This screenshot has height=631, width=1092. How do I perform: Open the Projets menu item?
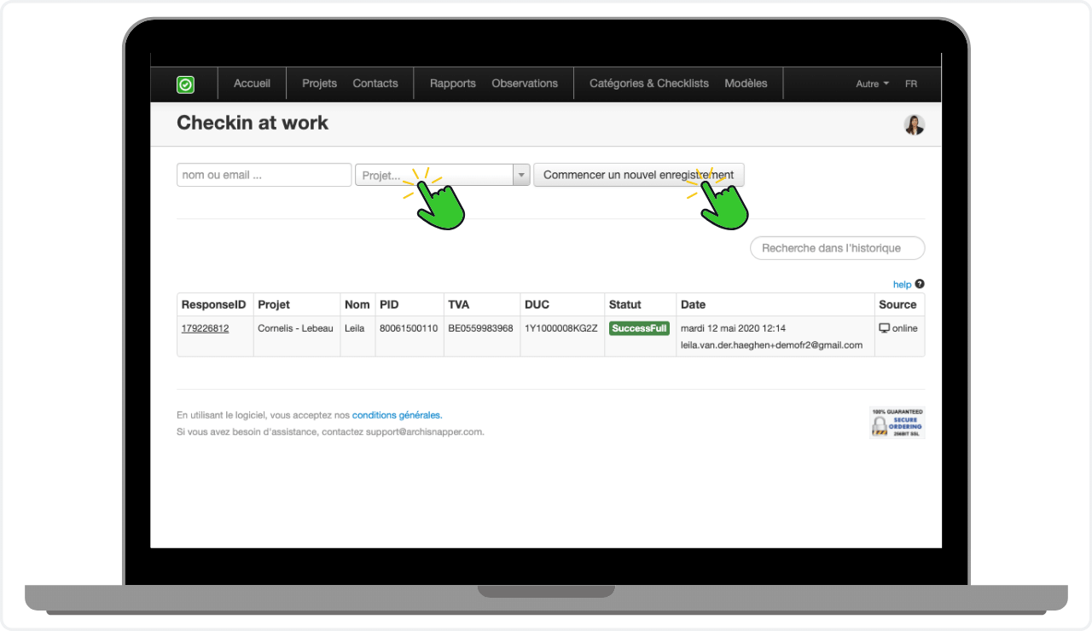coord(319,84)
